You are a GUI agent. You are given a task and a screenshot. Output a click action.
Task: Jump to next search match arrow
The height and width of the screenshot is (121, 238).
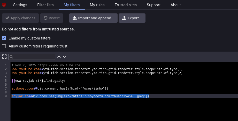(65, 57)
